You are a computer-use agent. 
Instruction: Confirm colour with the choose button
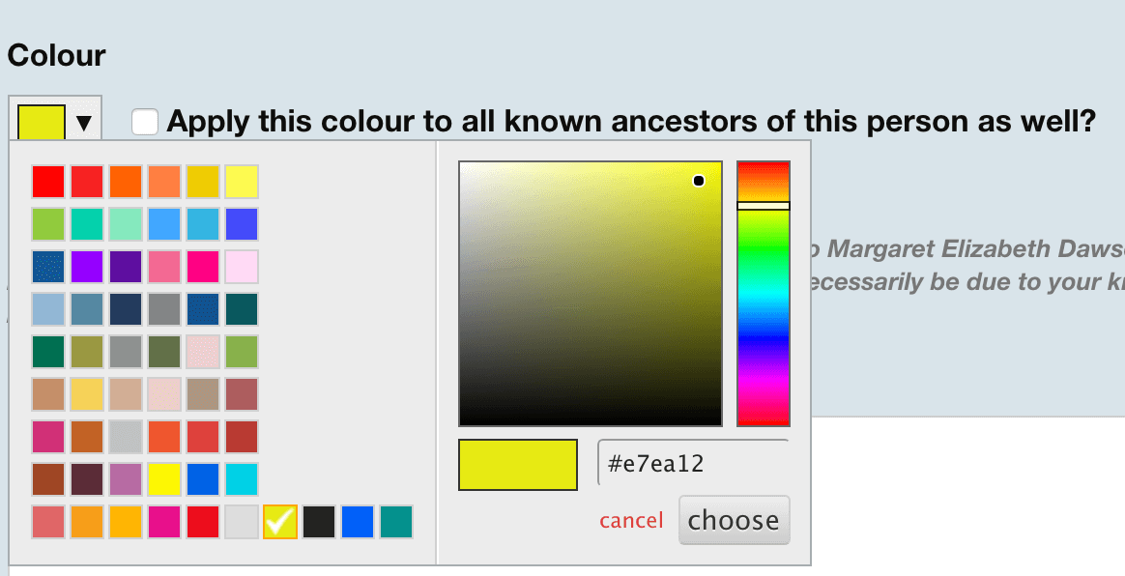tap(733, 520)
